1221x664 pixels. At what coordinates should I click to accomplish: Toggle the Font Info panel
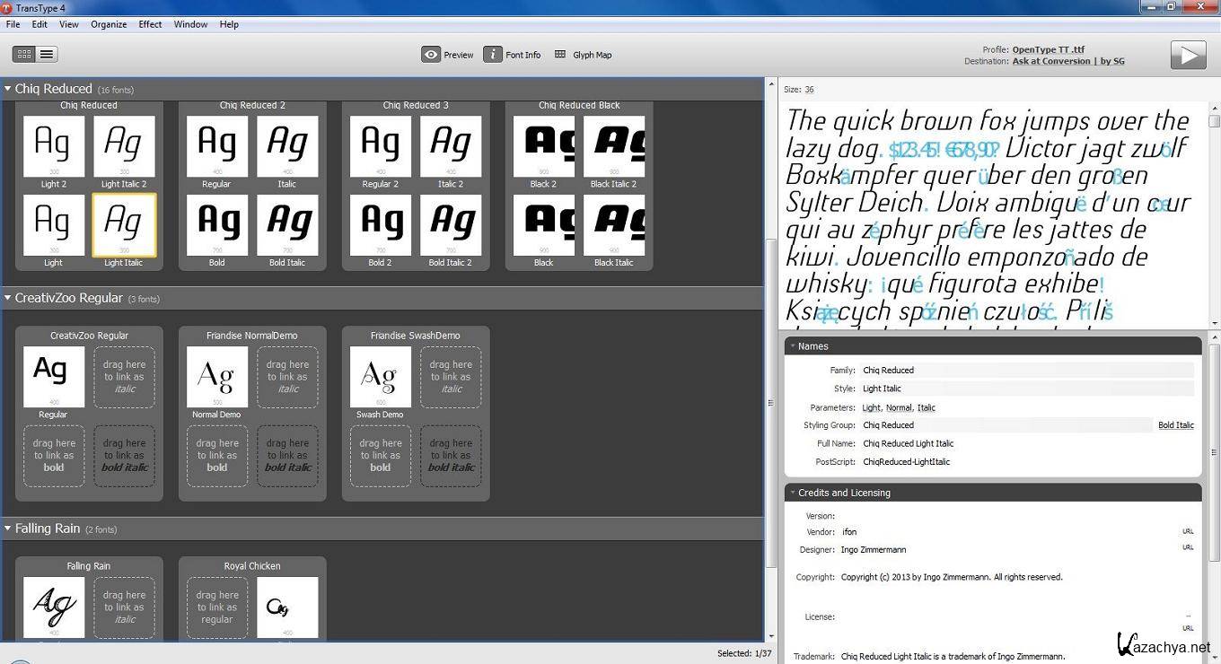[x=493, y=55]
